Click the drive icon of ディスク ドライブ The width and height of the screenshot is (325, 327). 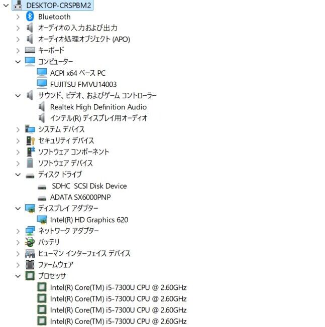[30, 176]
